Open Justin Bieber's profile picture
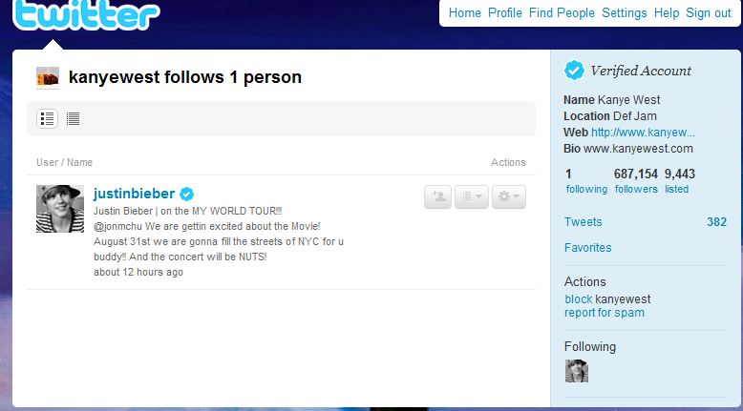This screenshot has width=743, height=411. click(60, 209)
